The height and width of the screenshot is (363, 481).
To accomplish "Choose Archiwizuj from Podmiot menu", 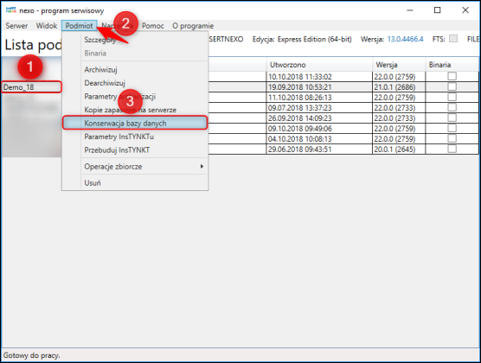I will tap(100, 70).
